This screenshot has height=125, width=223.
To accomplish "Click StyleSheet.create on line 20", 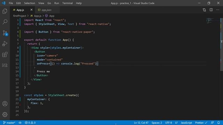I will 62,95.
